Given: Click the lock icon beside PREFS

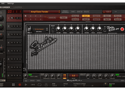Looking at the screenshot, I should pos(26,81).
